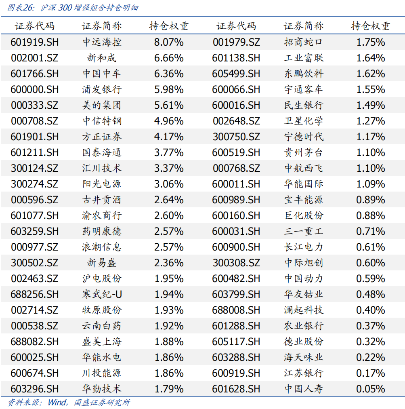Screen dimensions: 405x409
Task: Click stock name 华勤技术
Action: pos(102,389)
